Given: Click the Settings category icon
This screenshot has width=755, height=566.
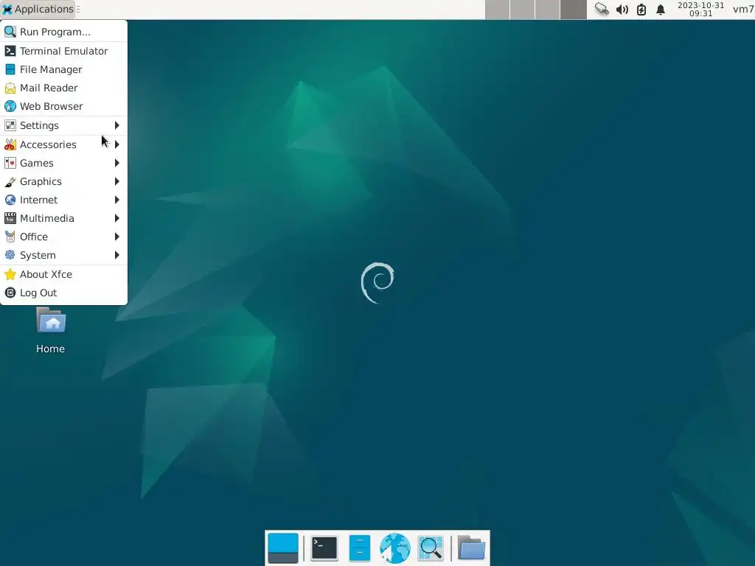Looking at the screenshot, I should [10, 125].
